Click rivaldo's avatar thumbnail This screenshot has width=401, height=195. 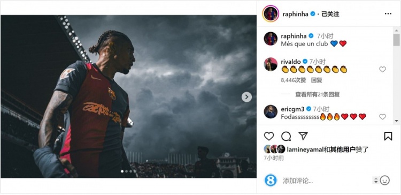[271, 64]
